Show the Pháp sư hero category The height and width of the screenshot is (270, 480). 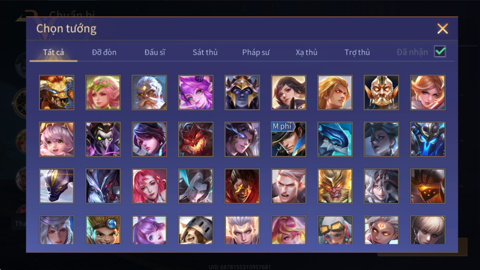click(256, 52)
